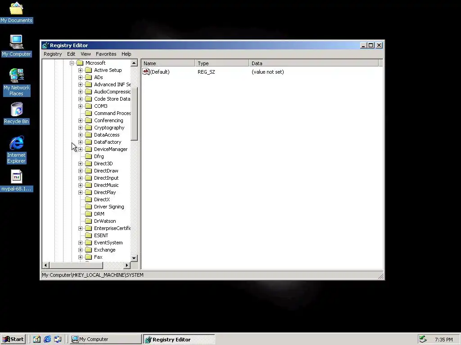
Task: Click the ADs folder icon
Action: point(89,77)
